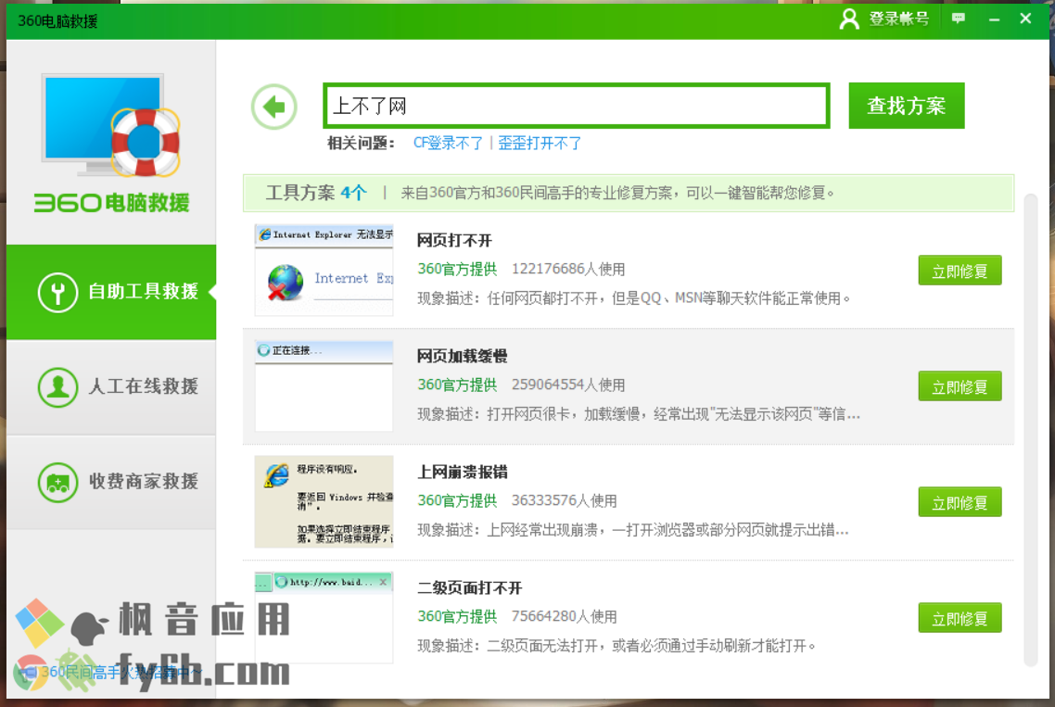Switch to 收费商家救援 tab

tap(111, 483)
